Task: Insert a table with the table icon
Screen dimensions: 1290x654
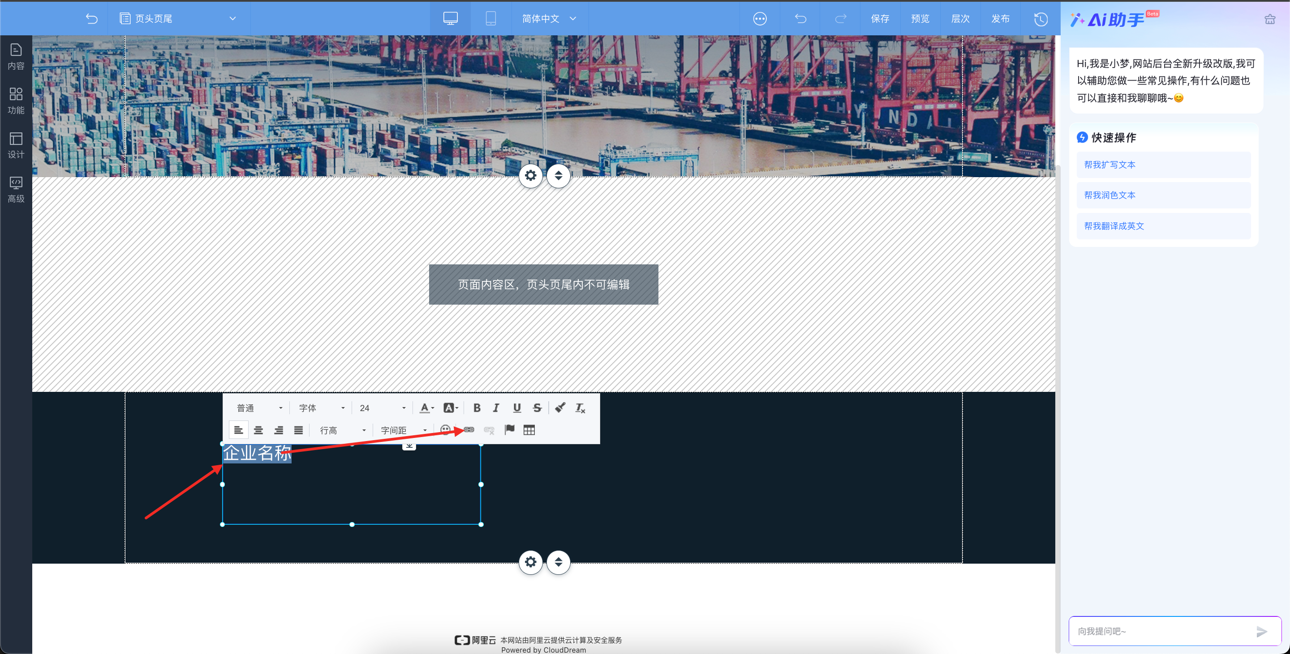Action: [x=529, y=430]
